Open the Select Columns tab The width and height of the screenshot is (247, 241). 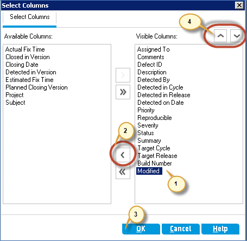click(30, 17)
